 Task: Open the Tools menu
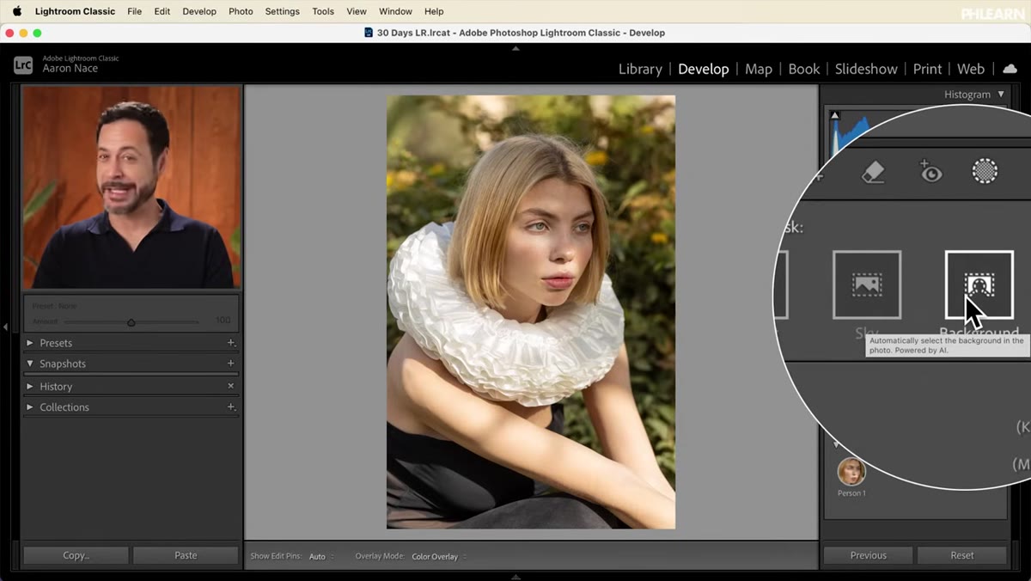323,11
